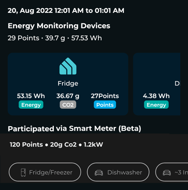The height and width of the screenshot is (190, 188).
Task: Click the date range 20, Aug 2022 header
Action: (x=66, y=11)
